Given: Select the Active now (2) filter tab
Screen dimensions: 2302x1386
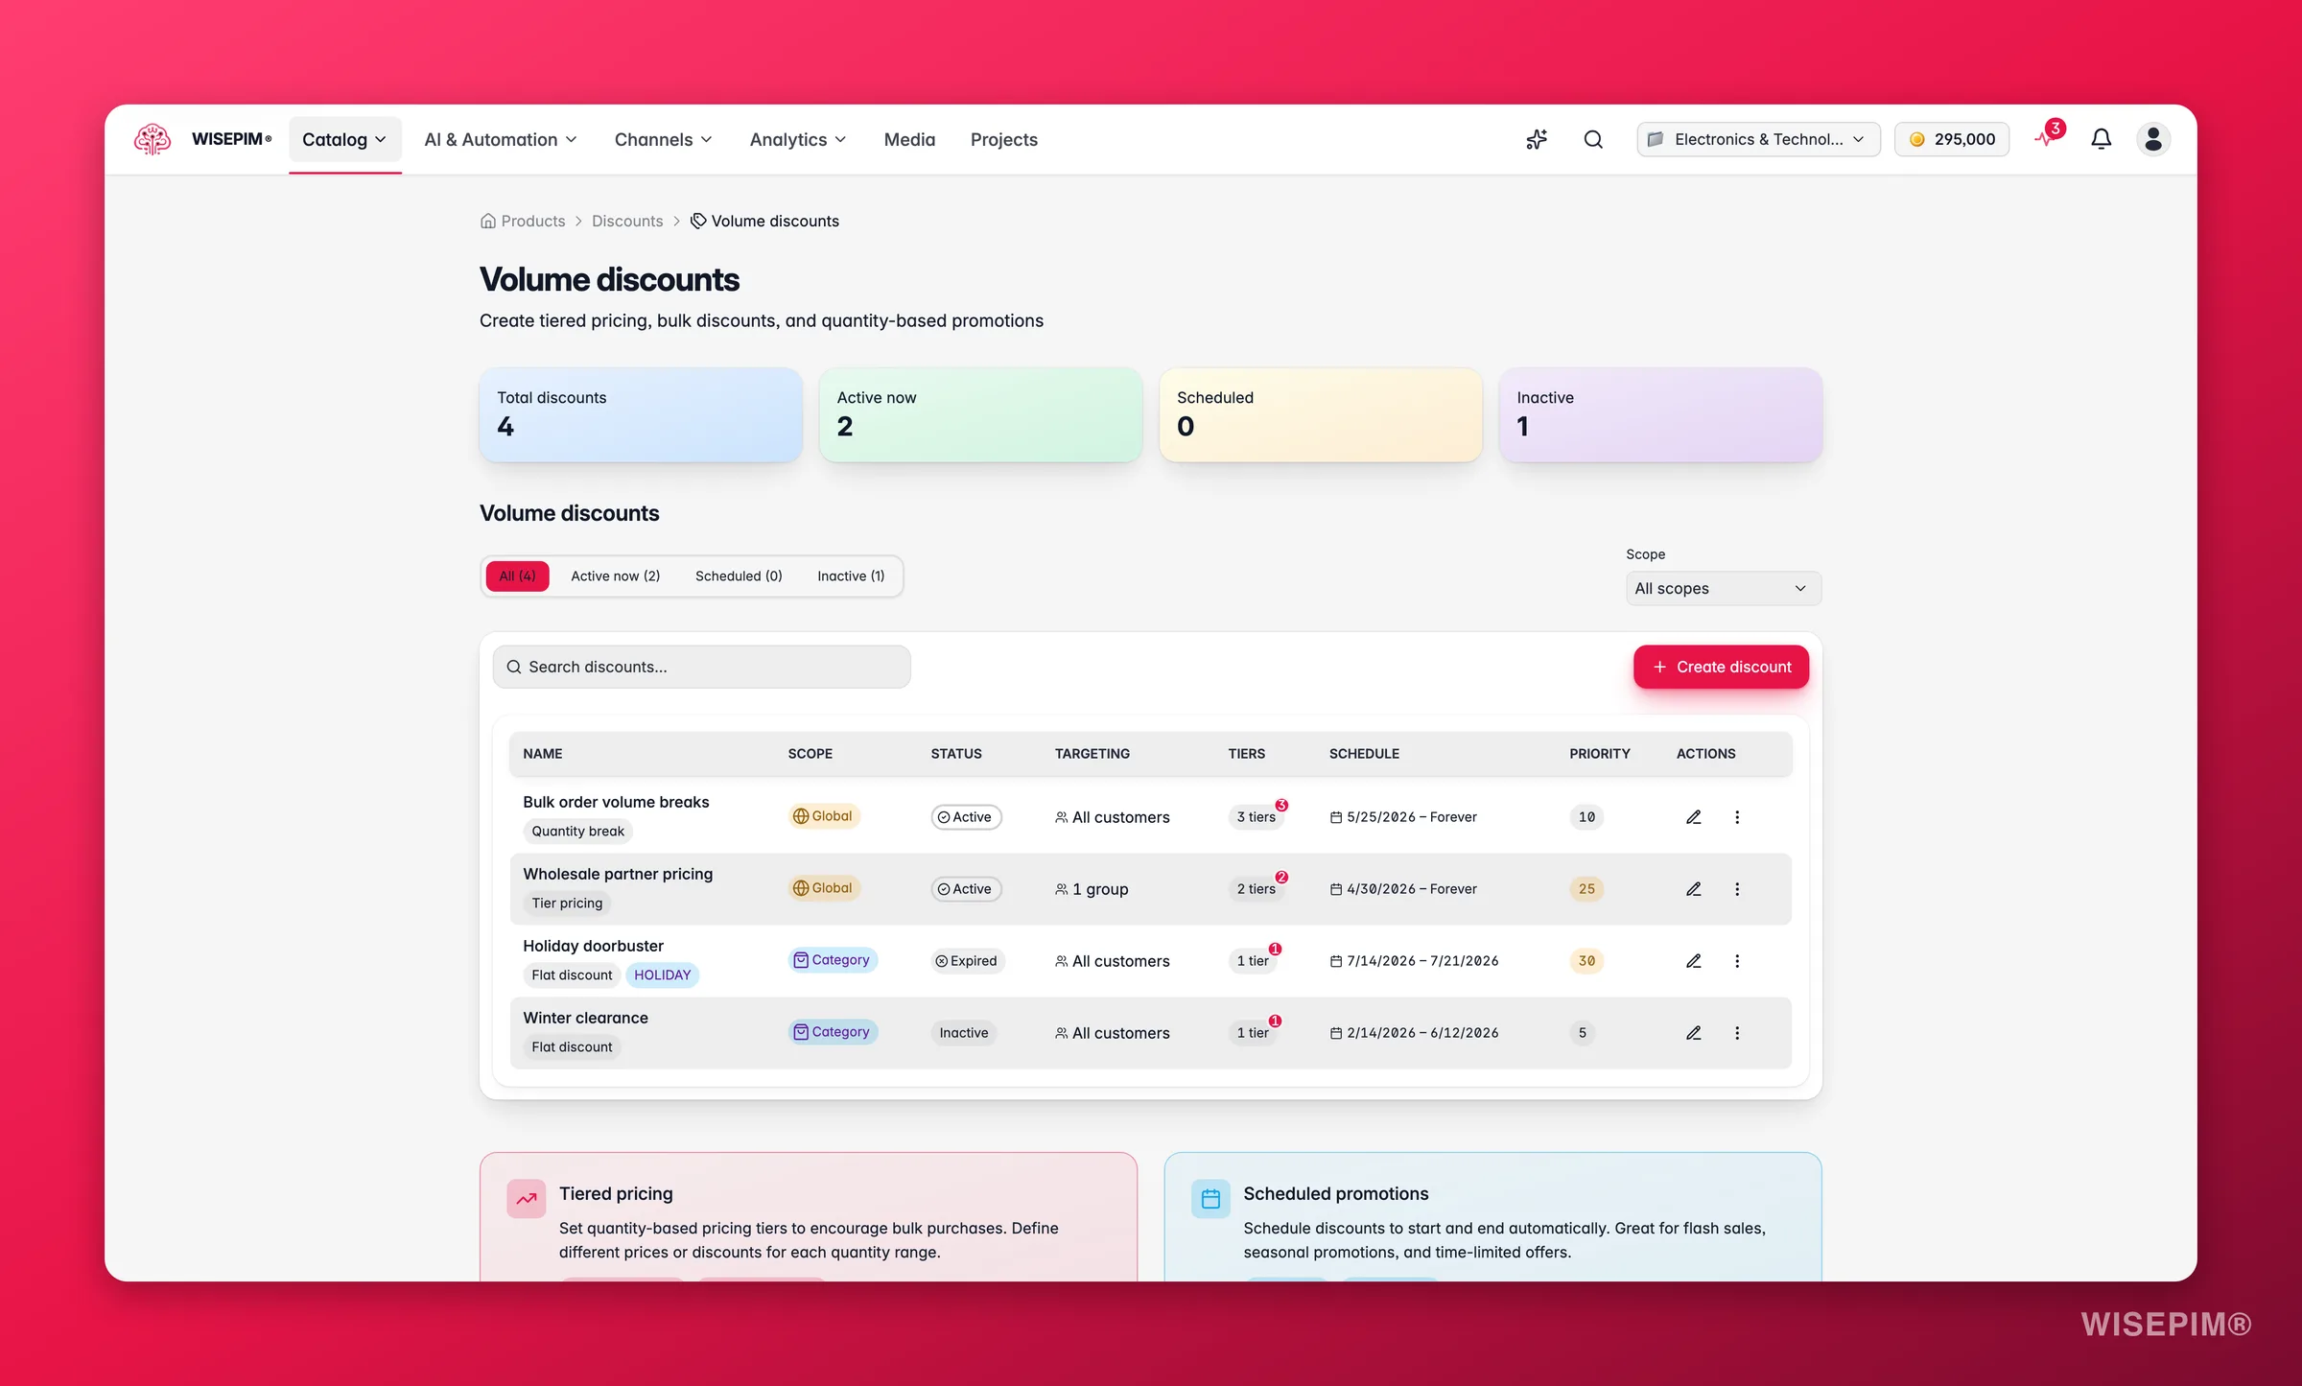Looking at the screenshot, I should [x=616, y=576].
